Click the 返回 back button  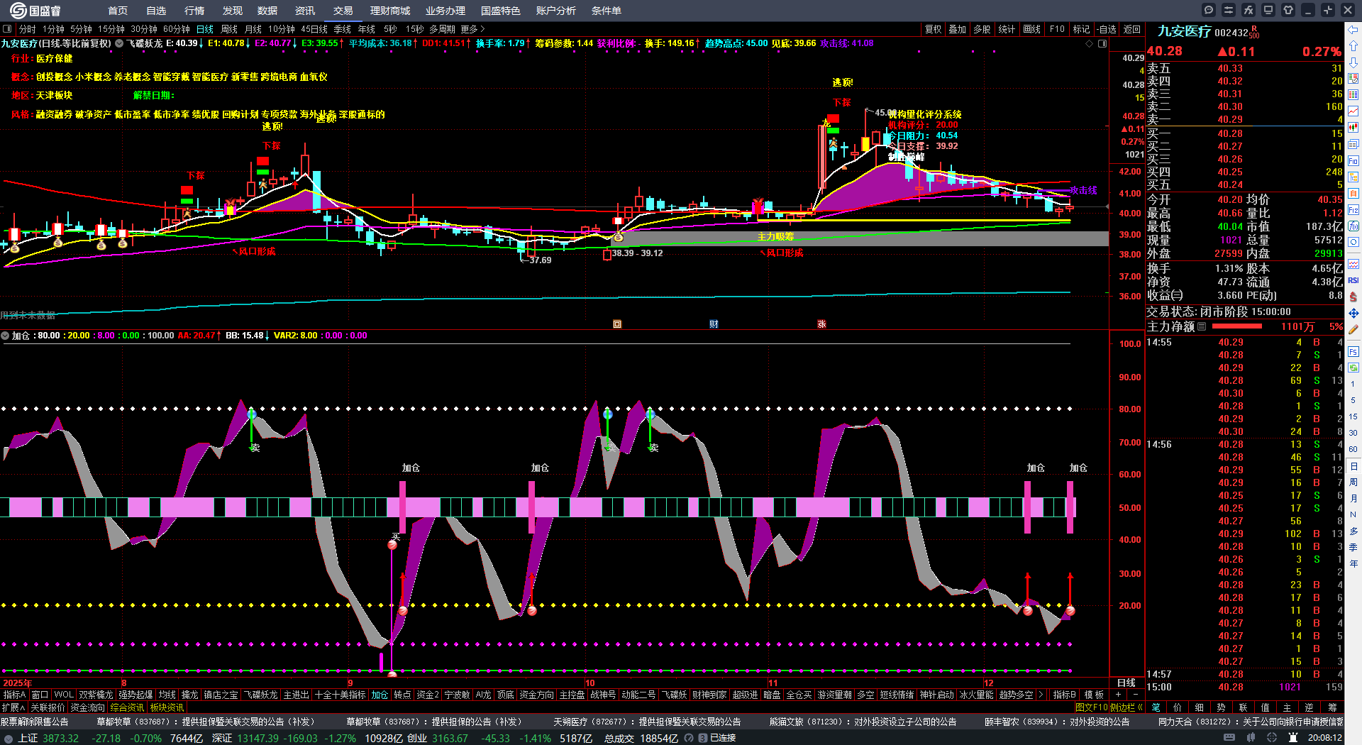click(x=1132, y=29)
